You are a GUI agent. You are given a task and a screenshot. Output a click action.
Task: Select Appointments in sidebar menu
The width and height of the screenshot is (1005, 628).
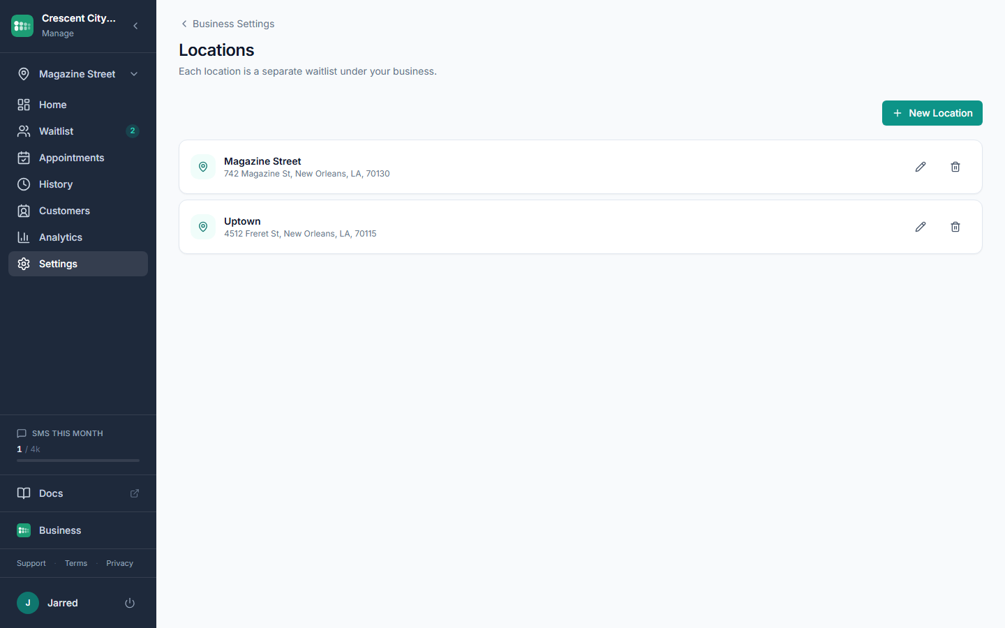point(78,158)
